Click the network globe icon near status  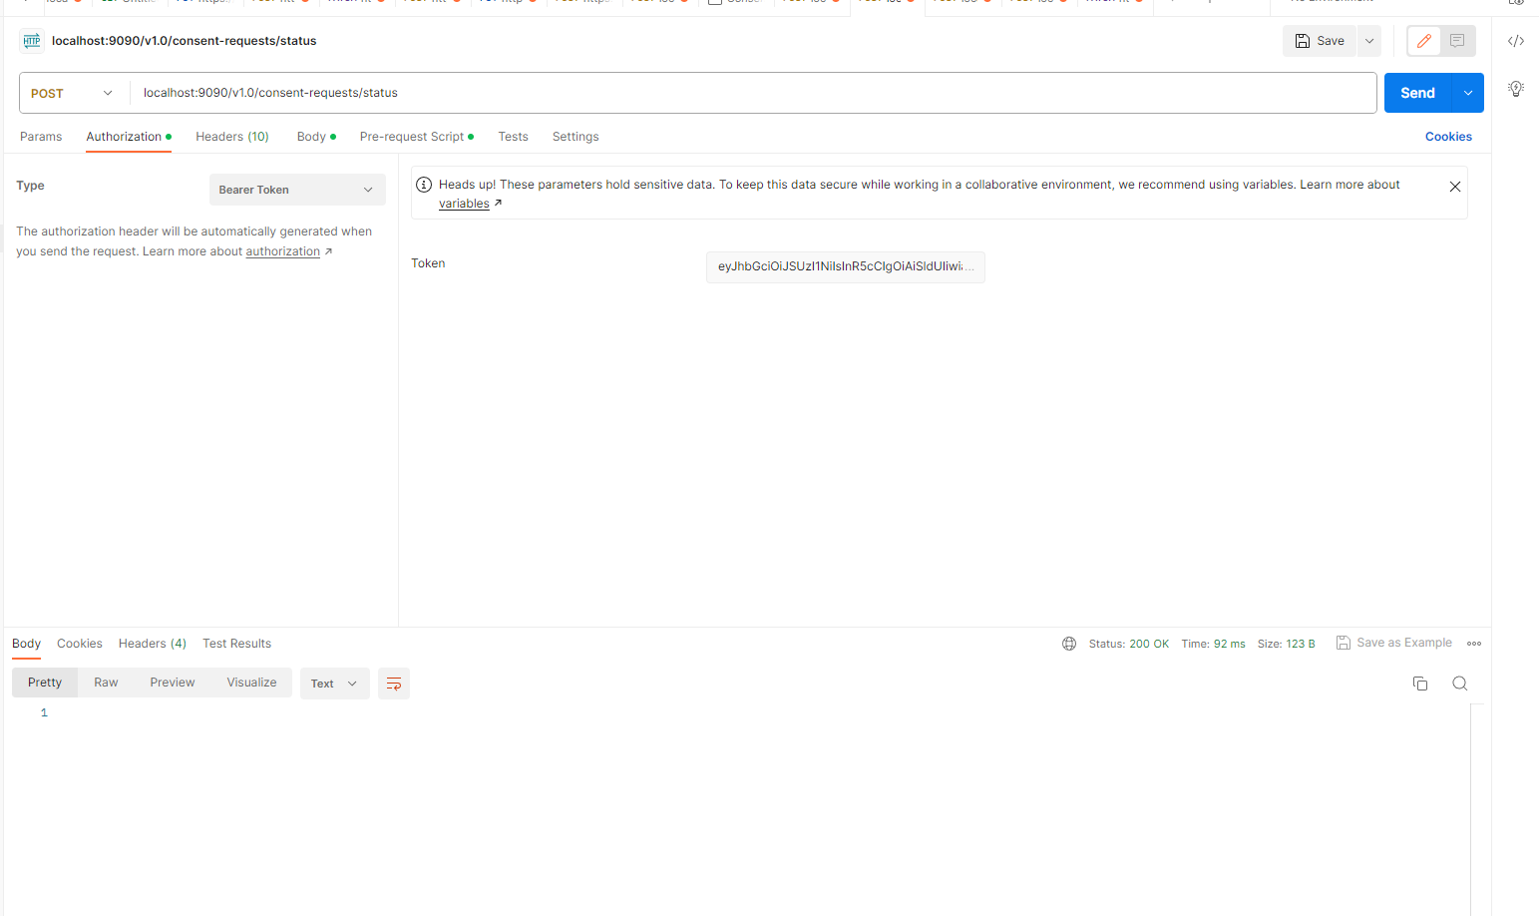pyautogui.click(x=1068, y=644)
